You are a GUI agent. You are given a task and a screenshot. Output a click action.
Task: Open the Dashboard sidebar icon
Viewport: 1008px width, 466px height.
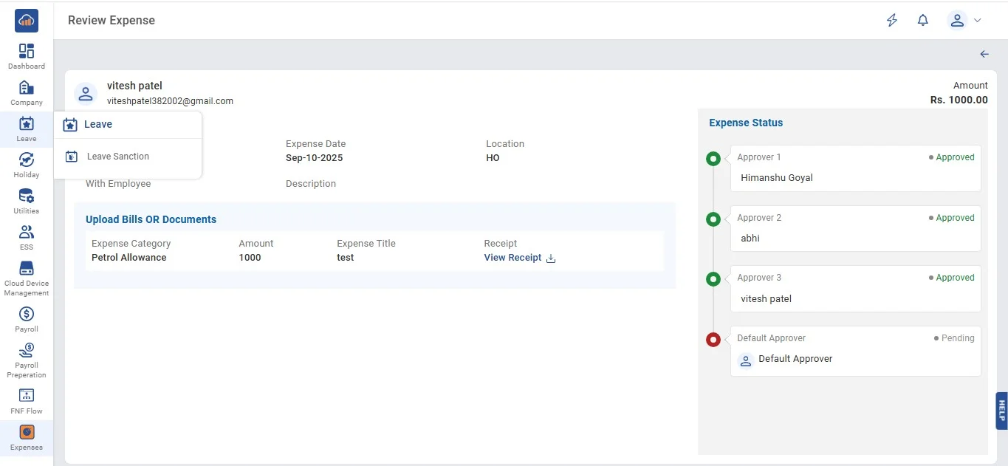tap(27, 55)
